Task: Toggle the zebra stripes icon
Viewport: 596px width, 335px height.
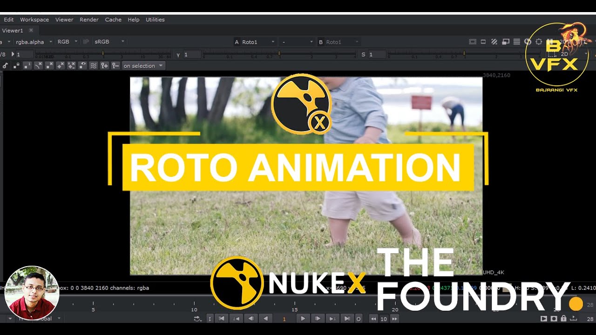Action: [494, 42]
